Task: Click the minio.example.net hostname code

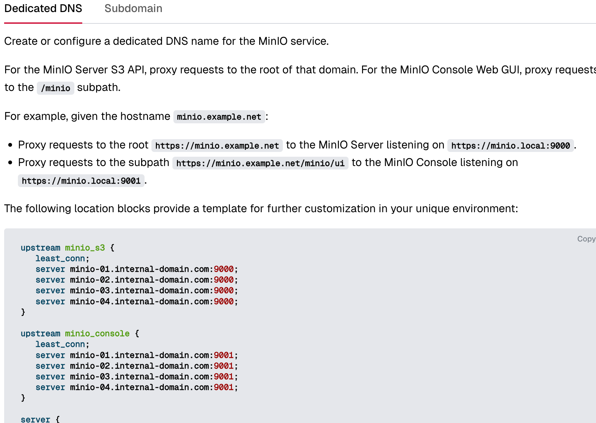Action: (219, 117)
